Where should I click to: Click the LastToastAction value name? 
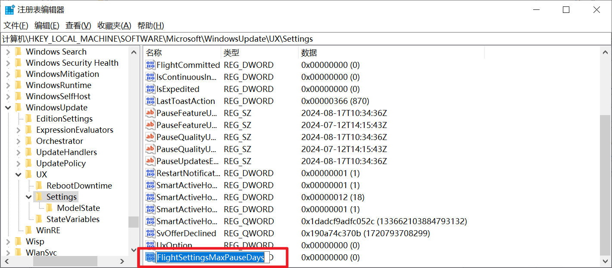[186, 101]
